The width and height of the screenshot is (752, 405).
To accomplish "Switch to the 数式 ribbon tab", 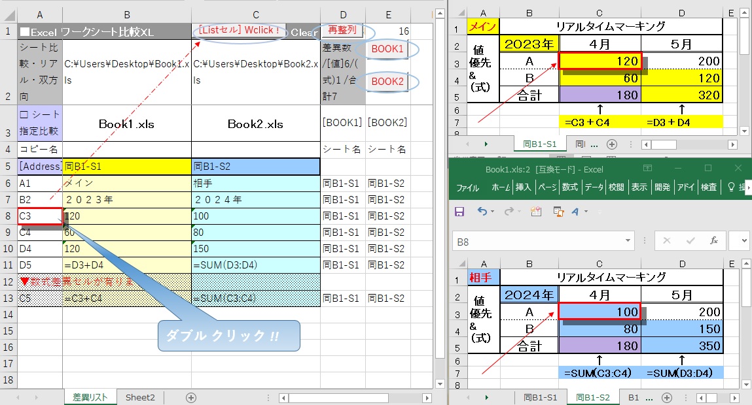I will pos(570,187).
